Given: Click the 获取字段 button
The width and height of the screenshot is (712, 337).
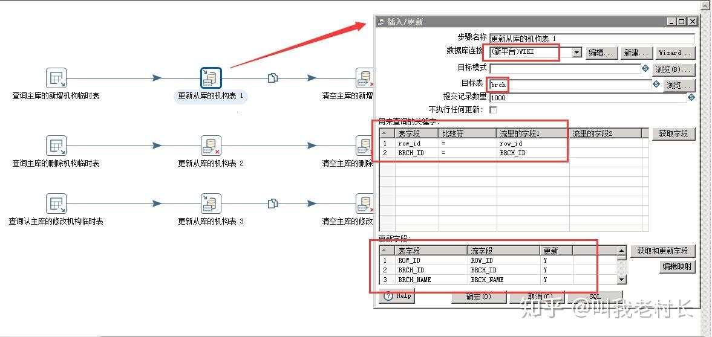Looking at the screenshot, I should pos(674,134).
